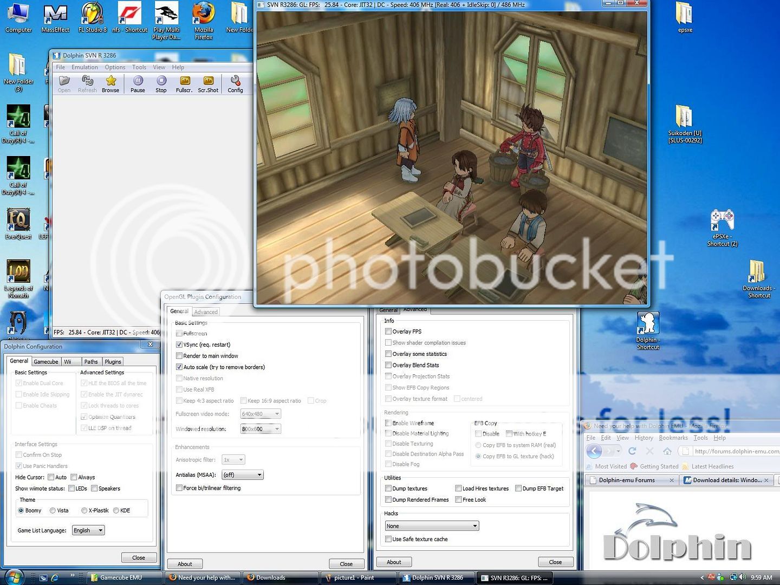Click the Firefox back arrow button
Viewport: 780px width, 585px height.
click(595, 451)
